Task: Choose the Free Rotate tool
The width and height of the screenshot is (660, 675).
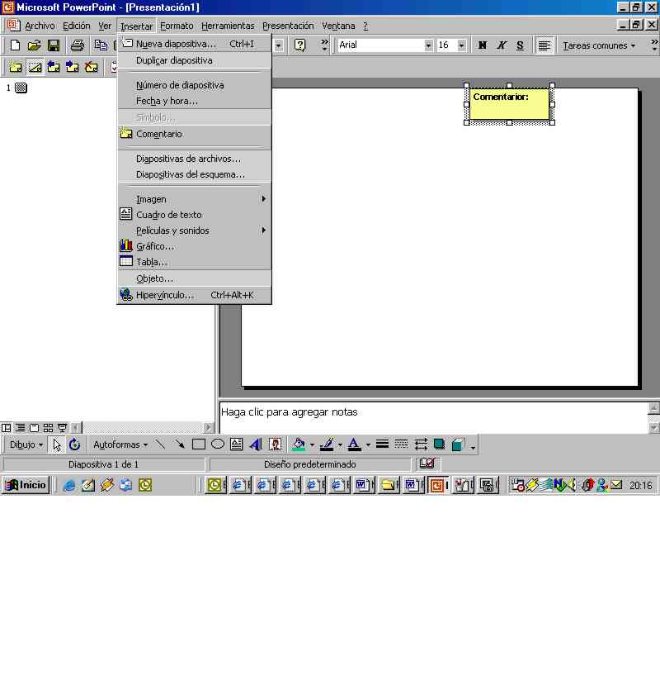Action: (x=74, y=444)
